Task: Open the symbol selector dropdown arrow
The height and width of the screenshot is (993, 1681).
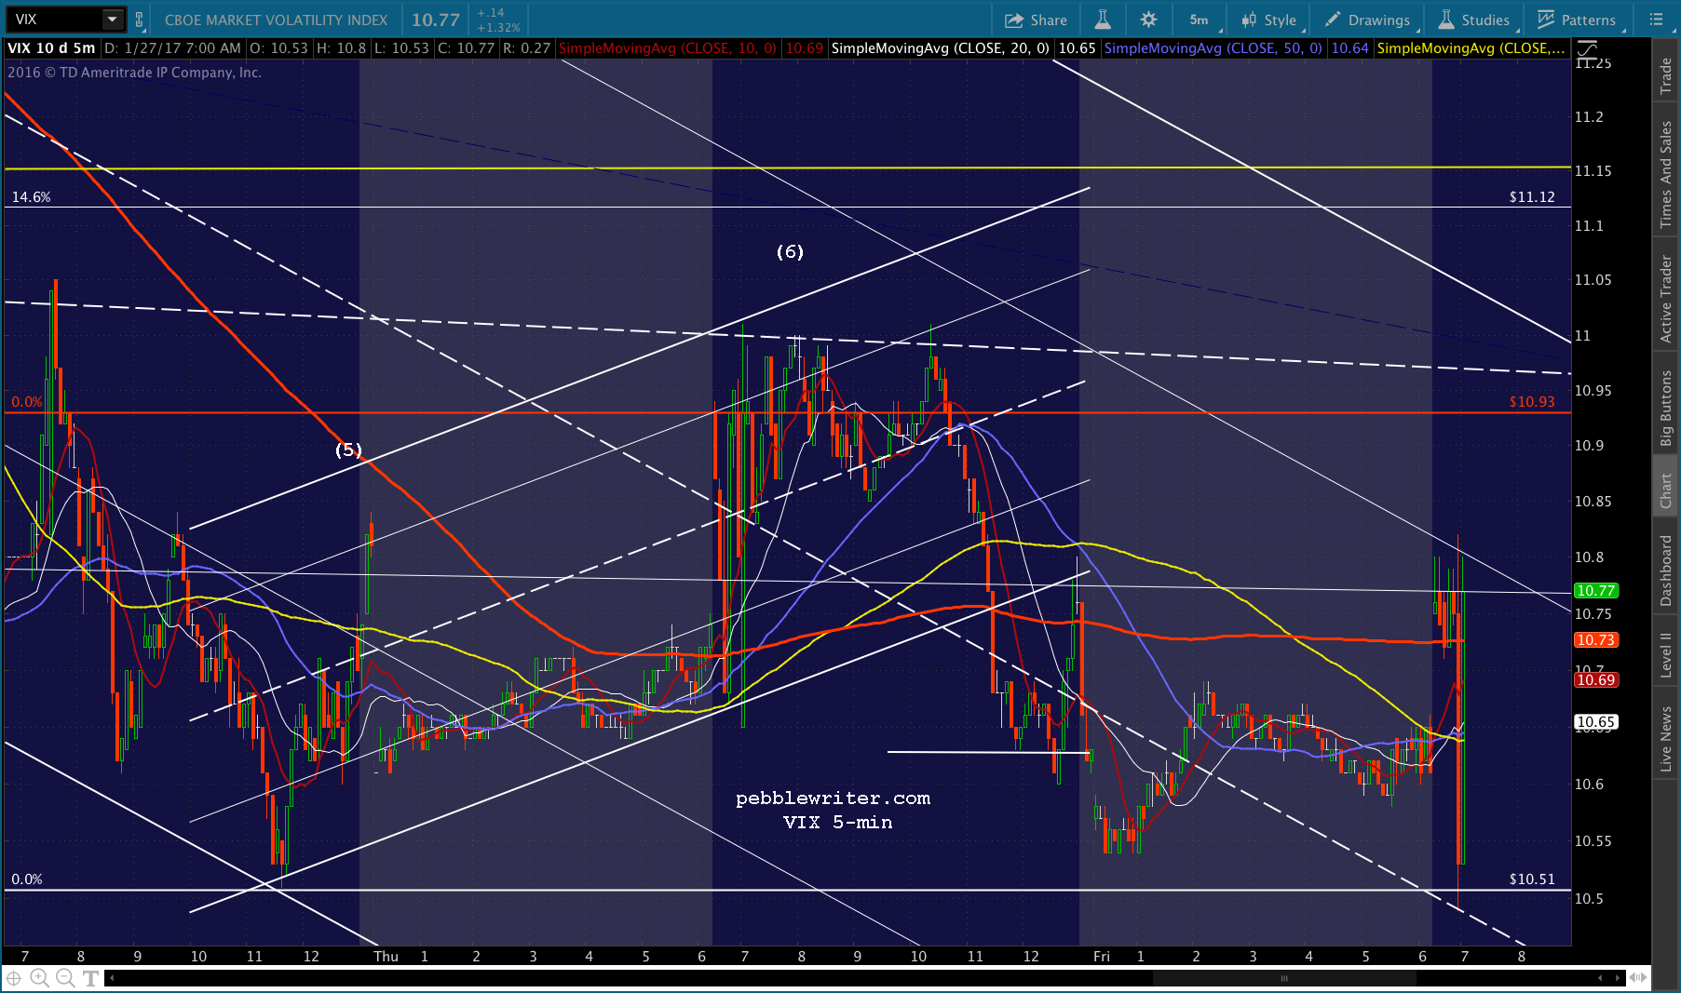Action: pyautogui.click(x=112, y=20)
